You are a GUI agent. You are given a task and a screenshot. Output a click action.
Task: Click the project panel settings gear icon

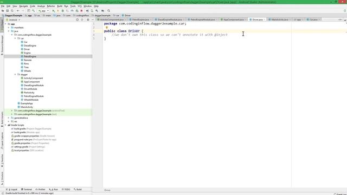tap(88, 20)
